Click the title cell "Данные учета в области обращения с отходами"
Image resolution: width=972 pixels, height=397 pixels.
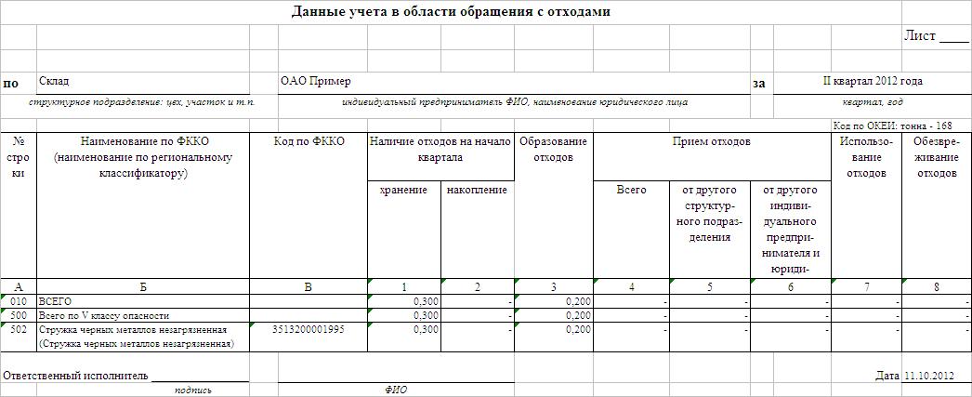[x=452, y=12]
